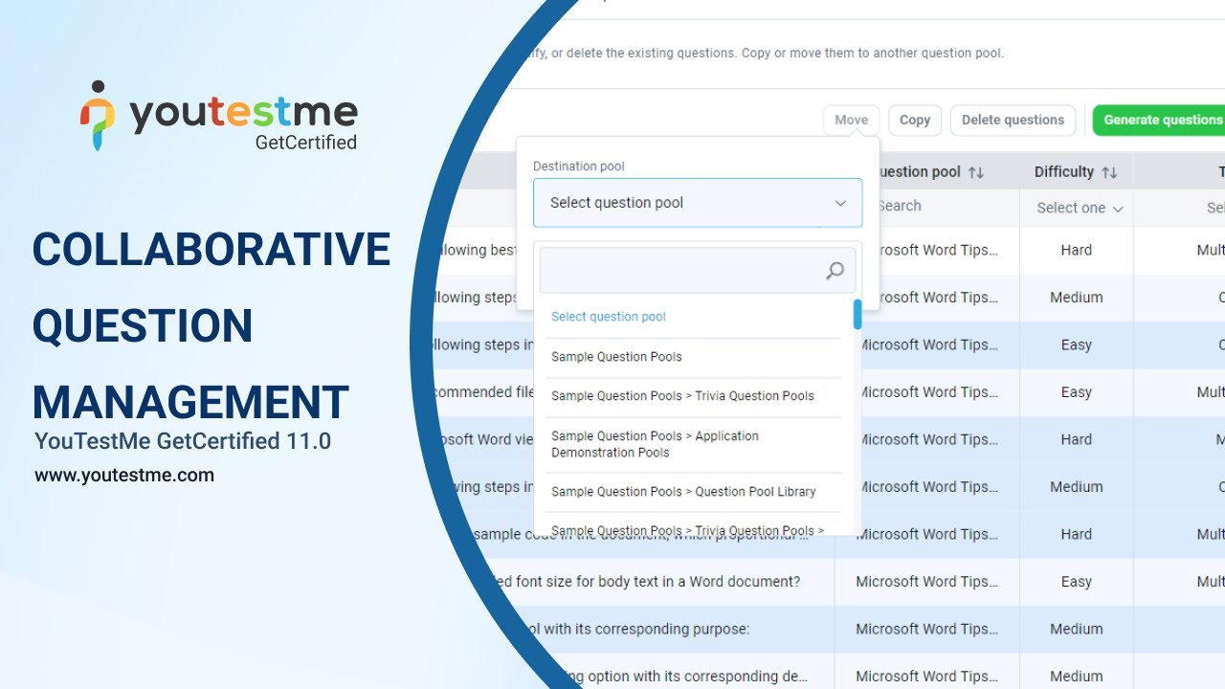Click the destination pool dropdown chevron
This screenshot has height=689, width=1225.
(x=840, y=203)
